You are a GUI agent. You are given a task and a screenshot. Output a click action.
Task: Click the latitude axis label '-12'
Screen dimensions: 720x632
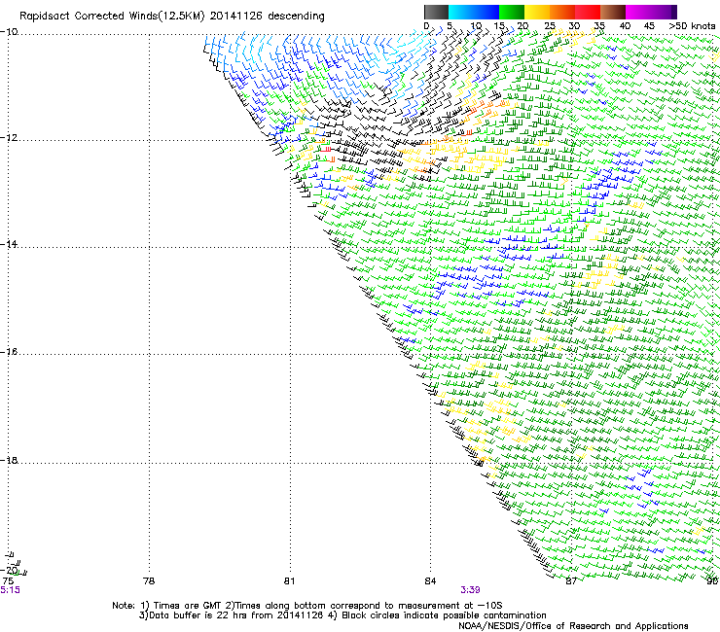click(9, 138)
